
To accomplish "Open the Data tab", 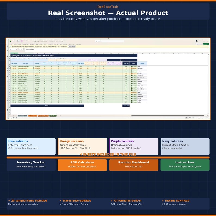I will [x=37, y=44].
